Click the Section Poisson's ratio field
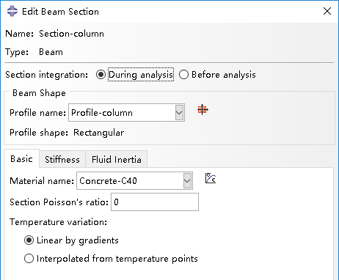Image resolution: width=339 pixels, height=280 pixels. [x=155, y=202]
